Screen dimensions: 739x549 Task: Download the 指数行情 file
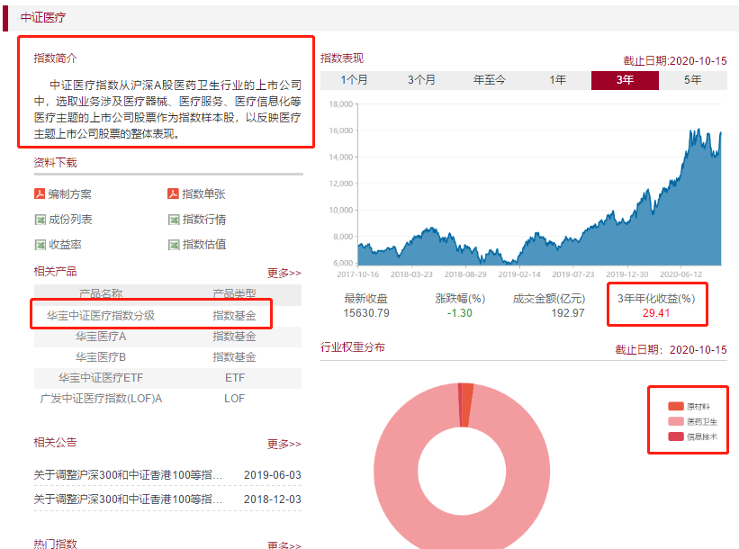pyautogui.click(x=204, y=220)
